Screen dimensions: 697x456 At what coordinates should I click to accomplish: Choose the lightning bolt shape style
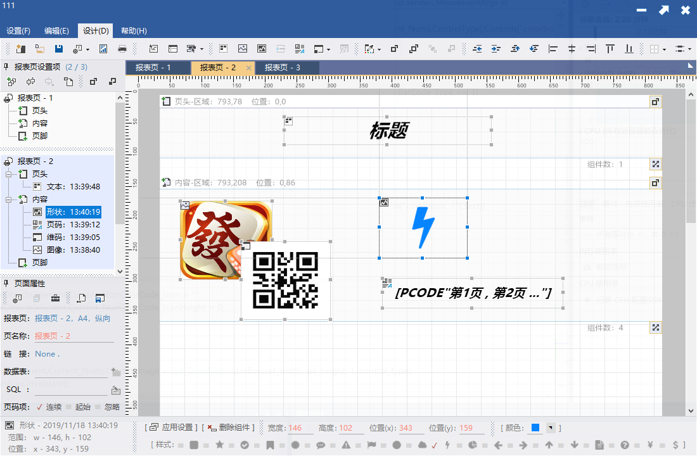click(x=447, y=445)
